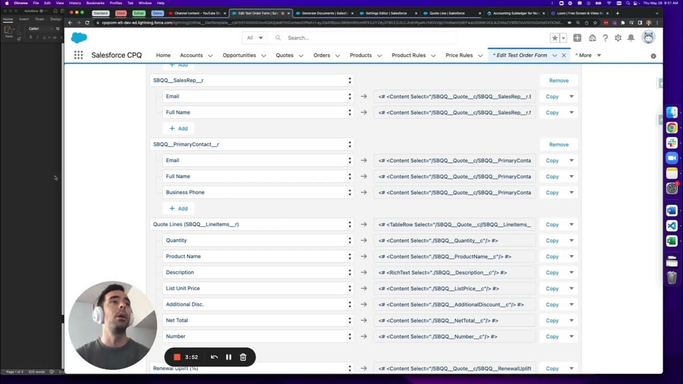Go to the Home navigation tab

coord(163,55)
